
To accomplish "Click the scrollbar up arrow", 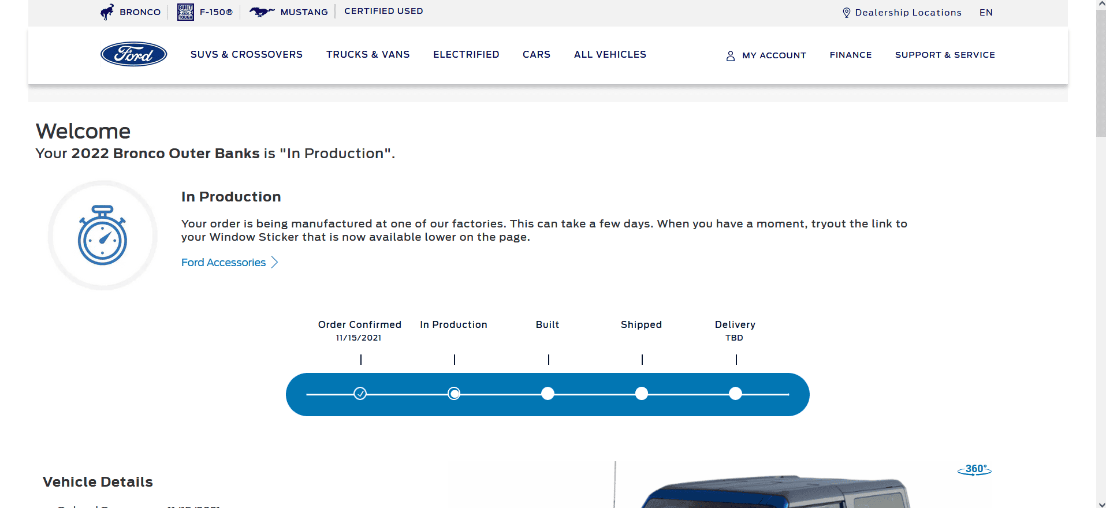I will point(1101,5).
